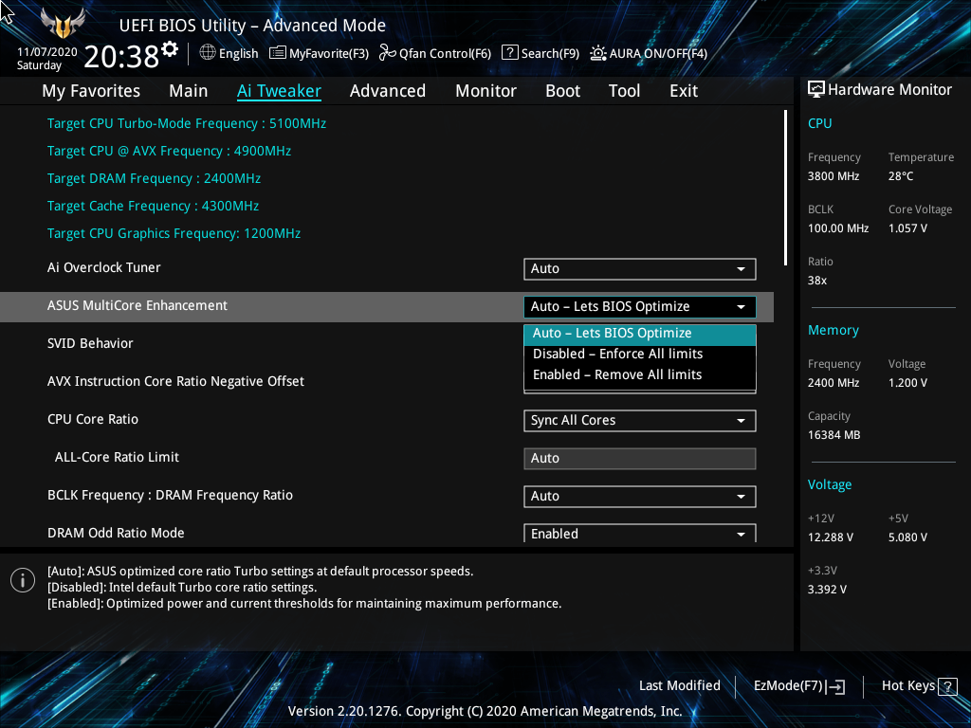Click the gear icon next to the clock
The image size is (971, 728).
click(170, 49)
